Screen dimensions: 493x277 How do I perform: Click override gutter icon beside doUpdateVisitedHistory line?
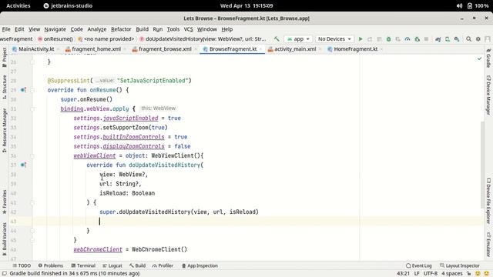tap(23, 165)
